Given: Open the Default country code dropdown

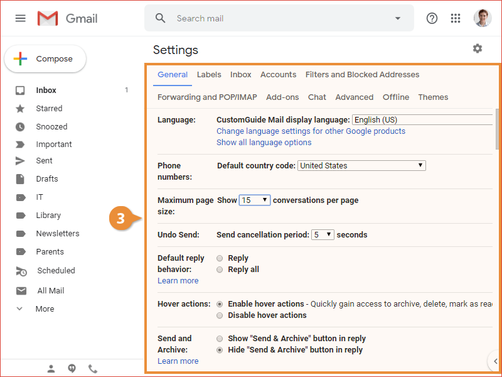Looking at the screenshot, I should pyautogui.click(x=361, y=166).
